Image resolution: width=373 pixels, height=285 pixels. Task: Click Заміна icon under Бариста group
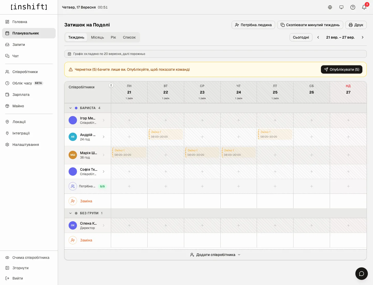[73, 201]
